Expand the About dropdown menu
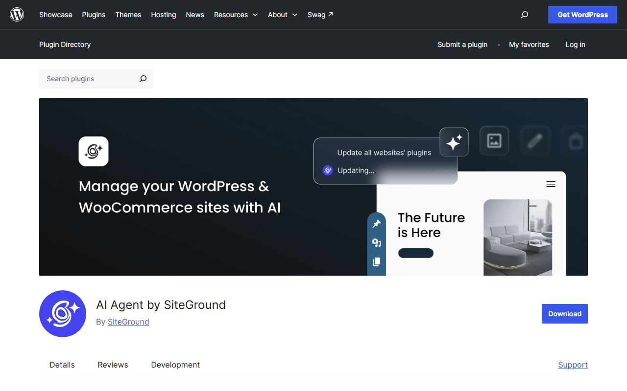Image resolution: width=627 pixels, height=391 pixels. pos(283,15)
